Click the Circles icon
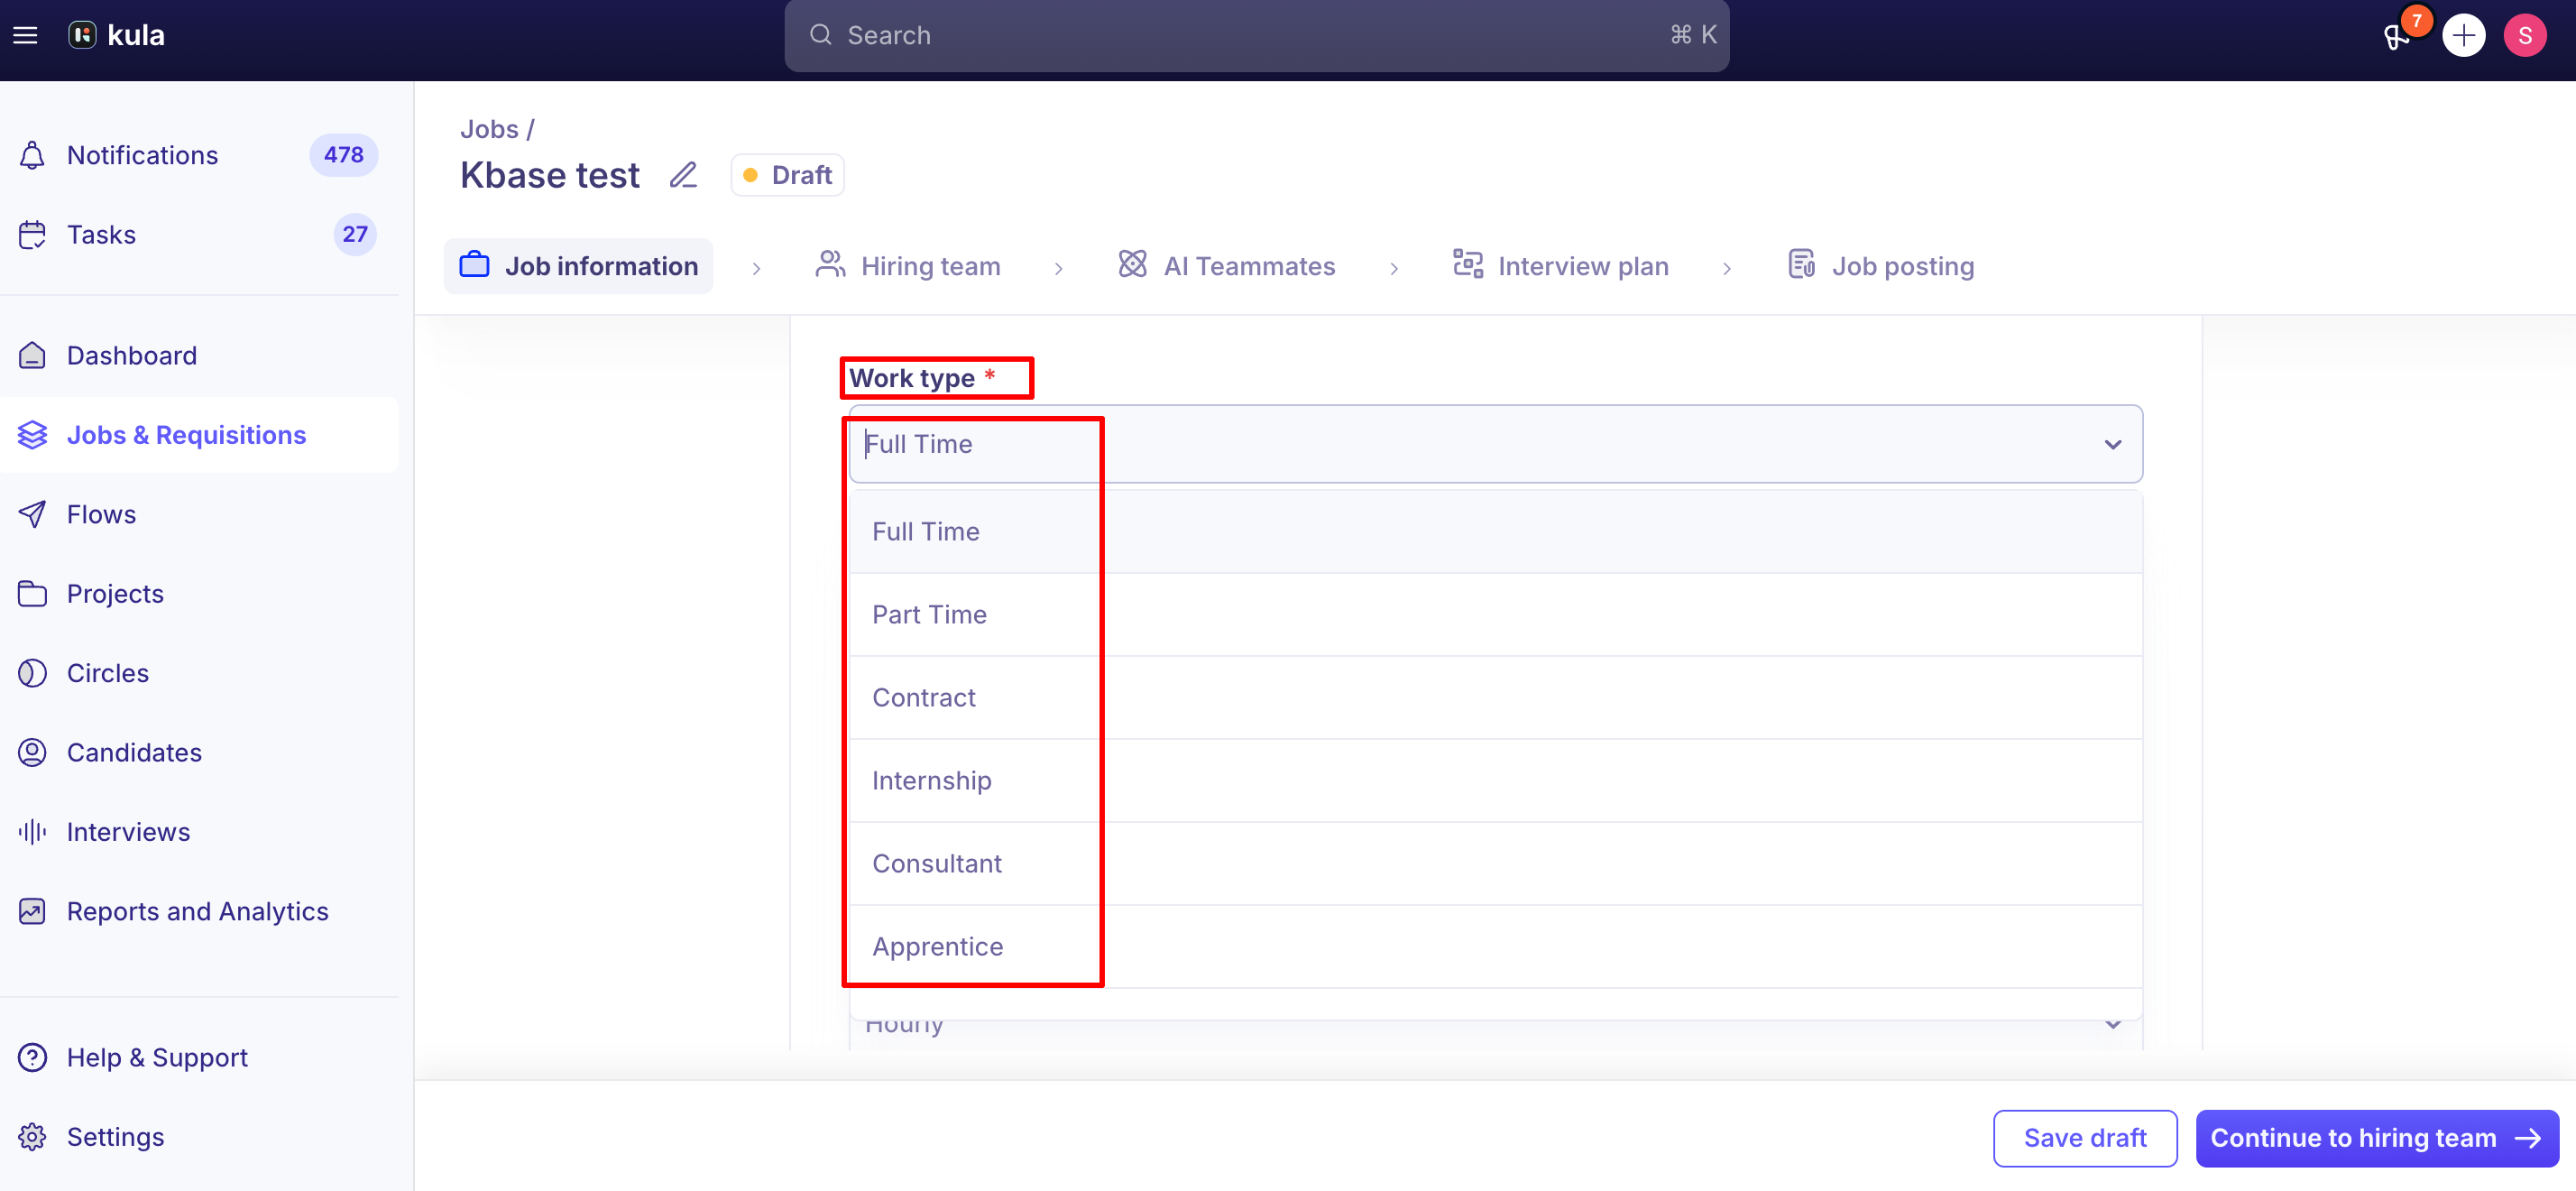Viewport: 2576px width, 1191px height. coord(32,673)
